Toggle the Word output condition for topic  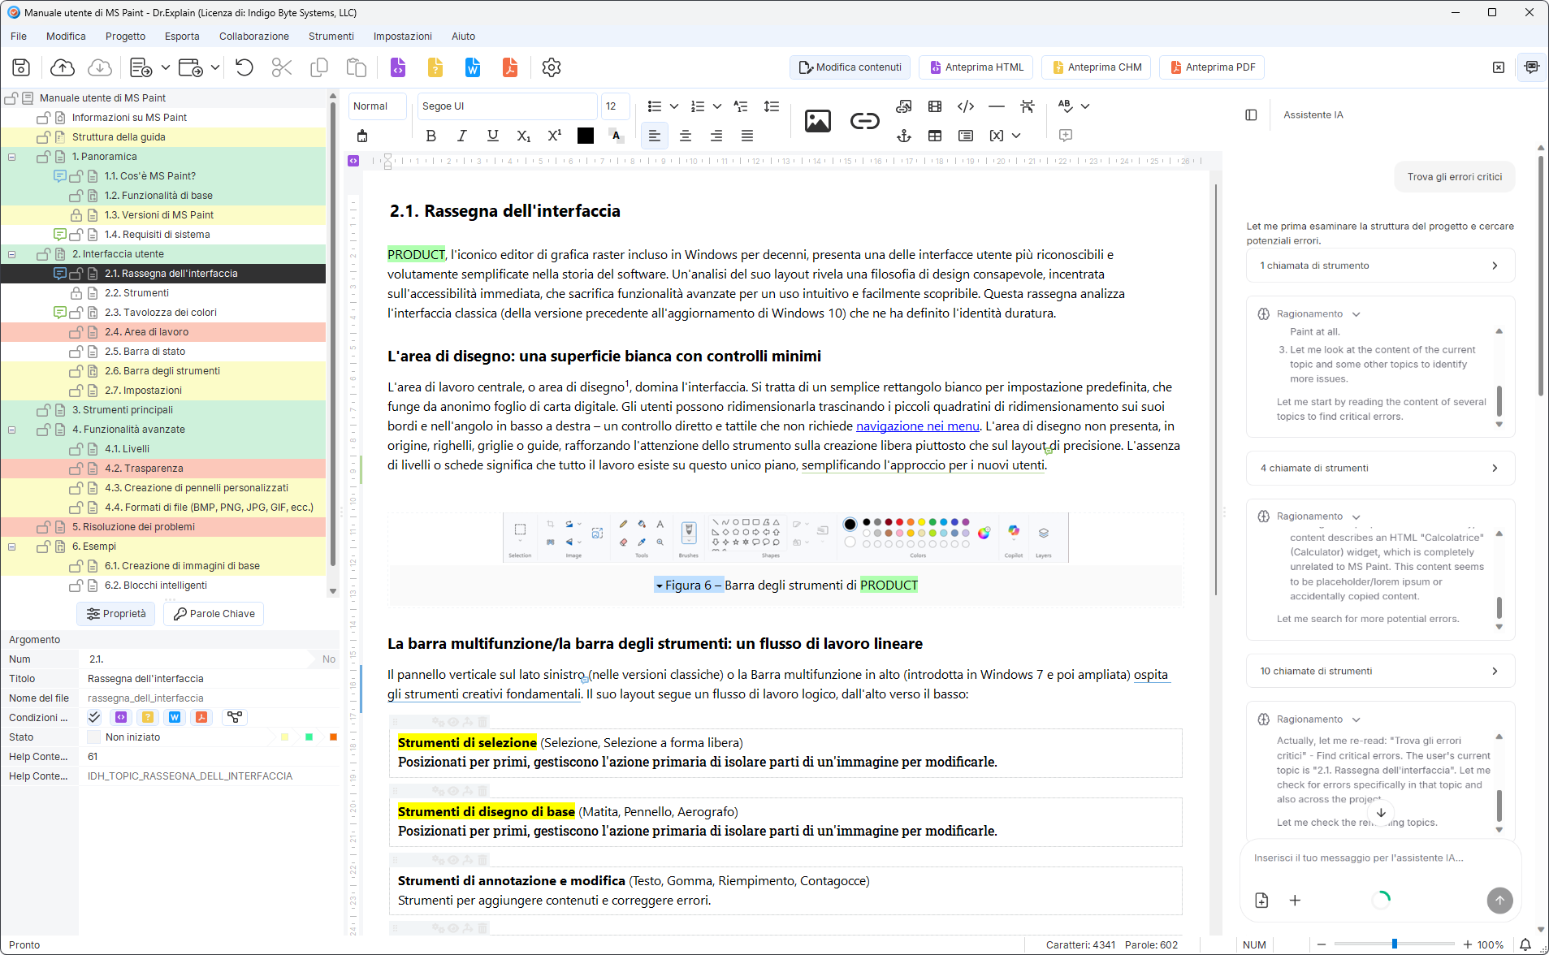175,717
